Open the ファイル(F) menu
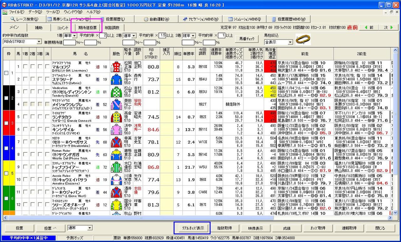Viewport: 401px width, 242px height. 17,12
